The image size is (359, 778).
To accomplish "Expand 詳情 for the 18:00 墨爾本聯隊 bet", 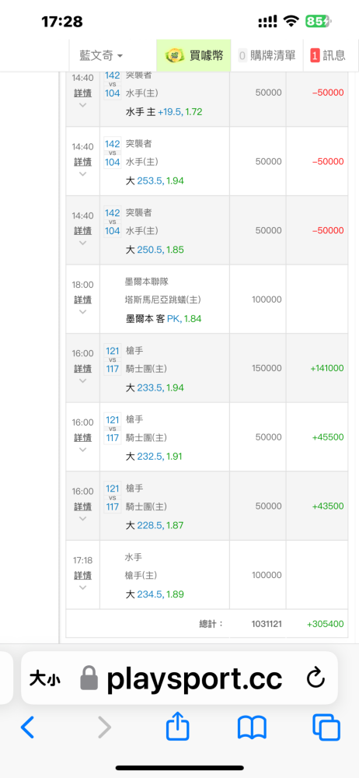I will pyautogui.click(x=83, y=300).
